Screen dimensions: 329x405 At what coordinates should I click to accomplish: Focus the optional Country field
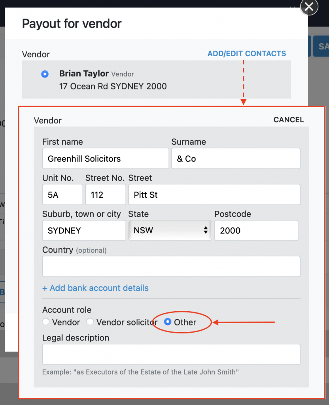click(171, 267)
